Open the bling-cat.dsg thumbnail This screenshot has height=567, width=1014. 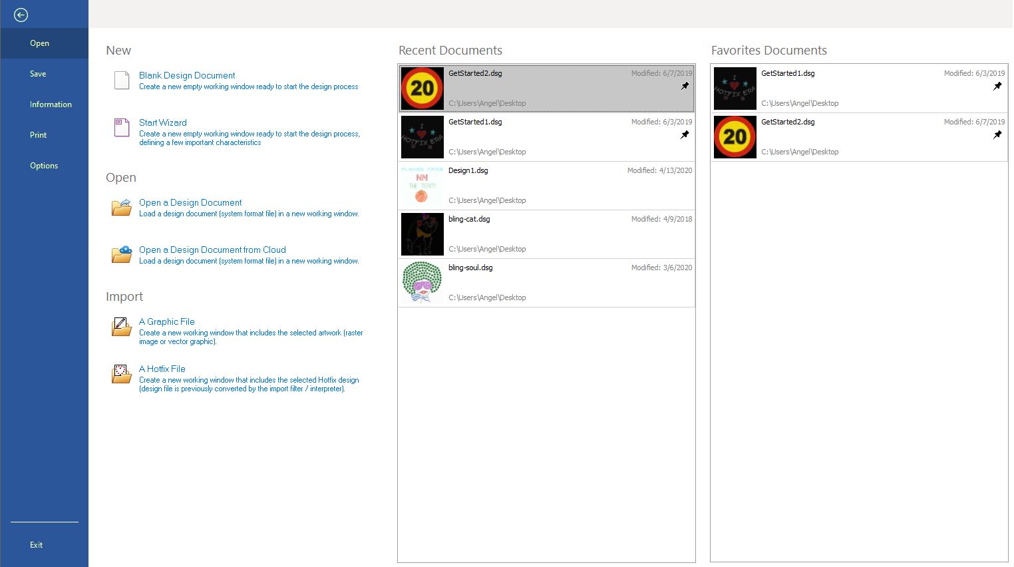pos(422,234)
